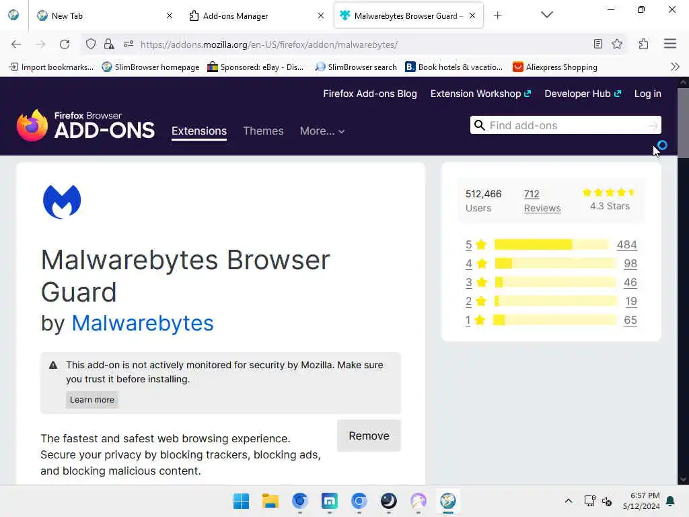Filter reviews by 5 star rating bar

552,244
